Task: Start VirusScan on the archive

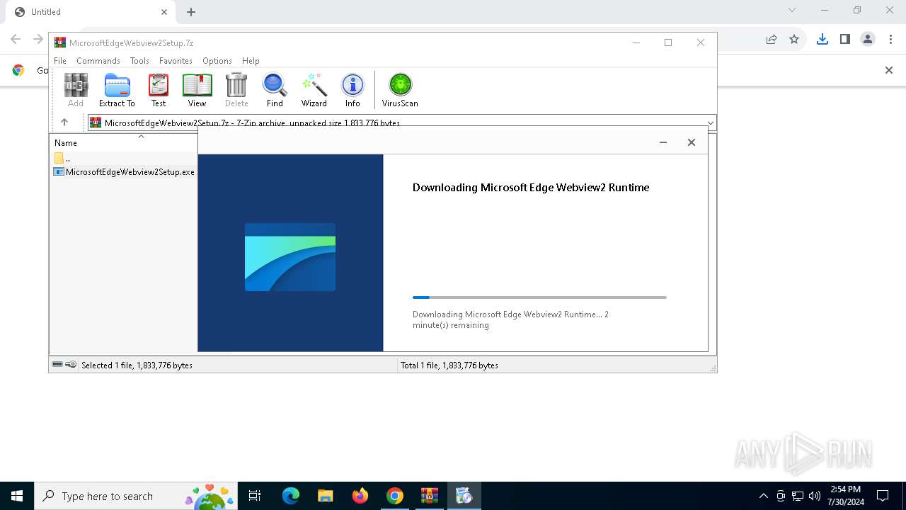Action: click(400, 90)
